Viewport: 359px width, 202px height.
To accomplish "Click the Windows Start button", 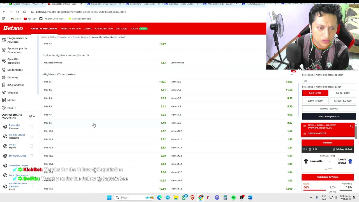I will coord(109,198).
